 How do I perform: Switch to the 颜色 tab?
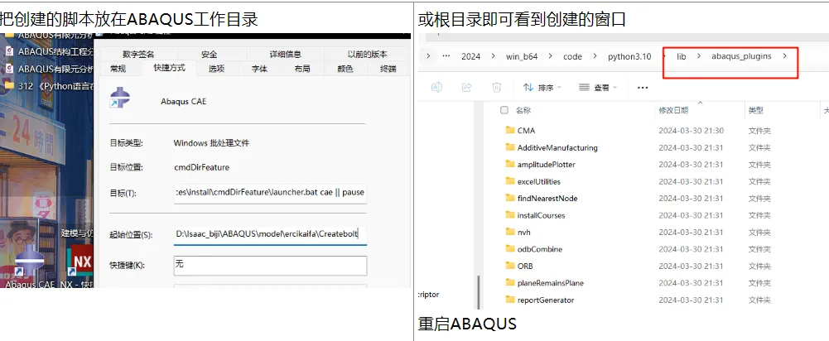[x=345, y=69]
